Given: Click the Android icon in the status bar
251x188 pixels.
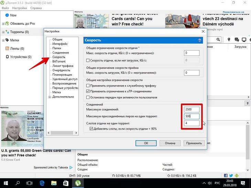Looking at the screenshot, I should point(237,176).
